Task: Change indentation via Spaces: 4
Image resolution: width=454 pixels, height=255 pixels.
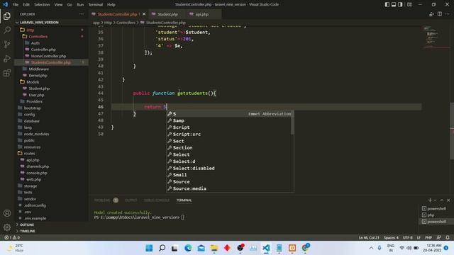Action: click(391, 237)
